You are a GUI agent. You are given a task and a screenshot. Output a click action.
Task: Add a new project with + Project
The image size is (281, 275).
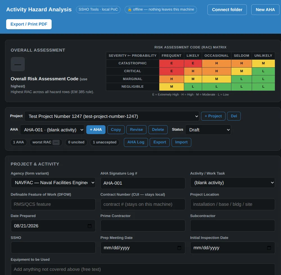[x=213, y=116]
